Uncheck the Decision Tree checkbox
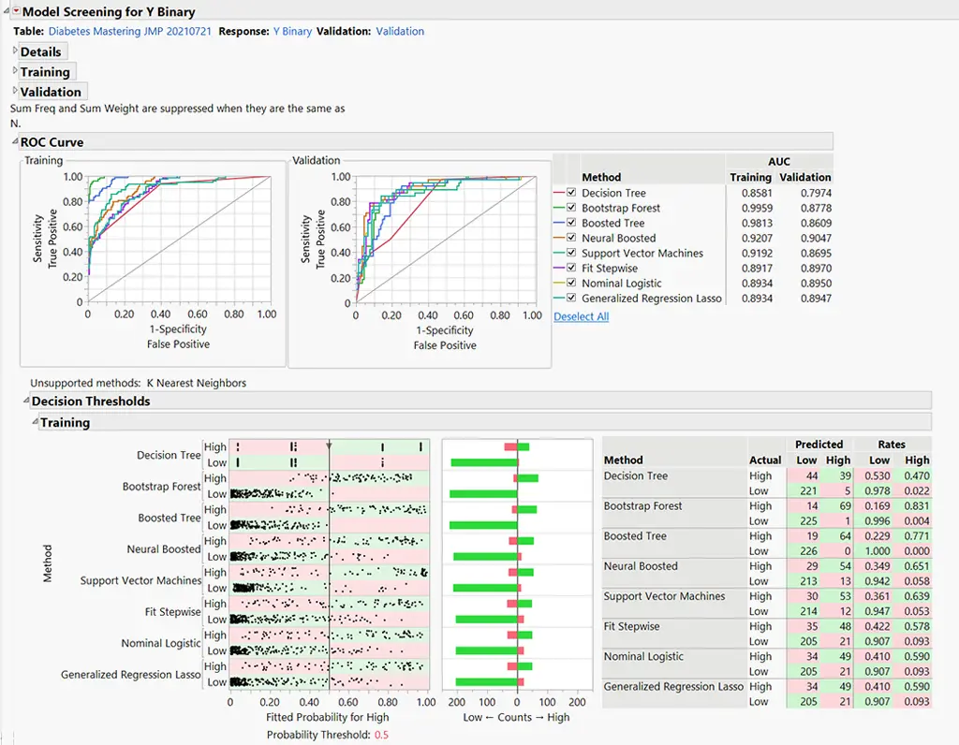This screenshot has width=959, height=745. coord(569,193)
